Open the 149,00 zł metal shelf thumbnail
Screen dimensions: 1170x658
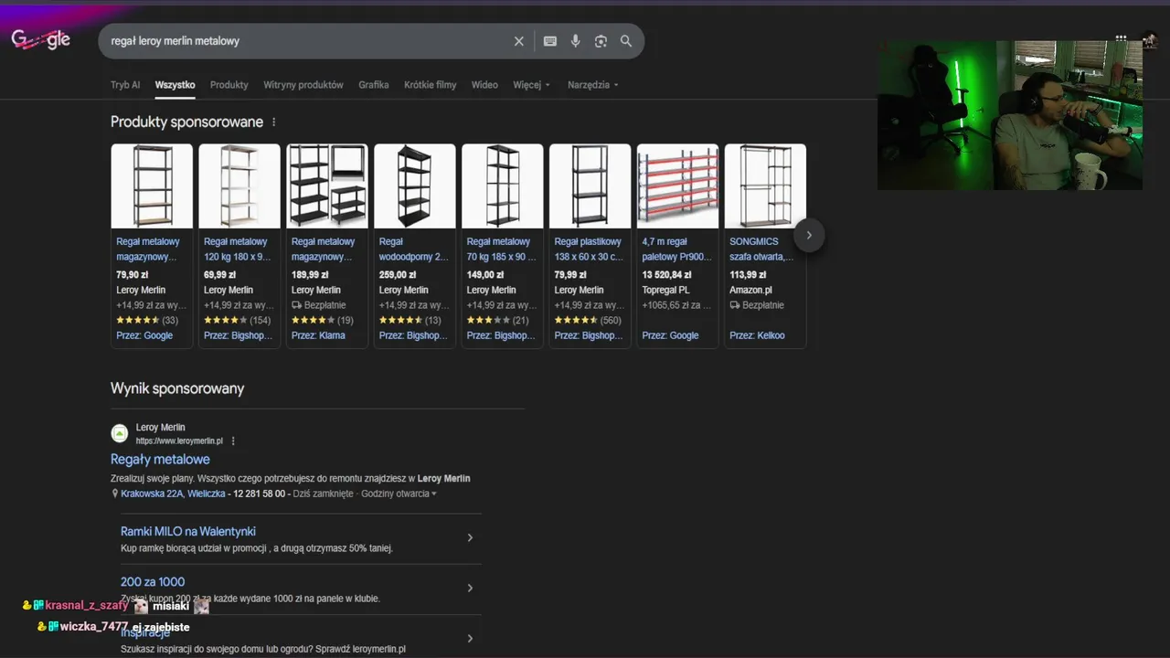coord(503,186)
